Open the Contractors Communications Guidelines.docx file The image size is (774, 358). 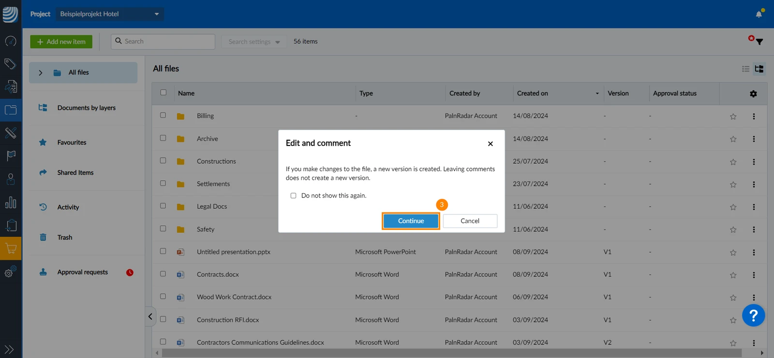tap(260, 343)
